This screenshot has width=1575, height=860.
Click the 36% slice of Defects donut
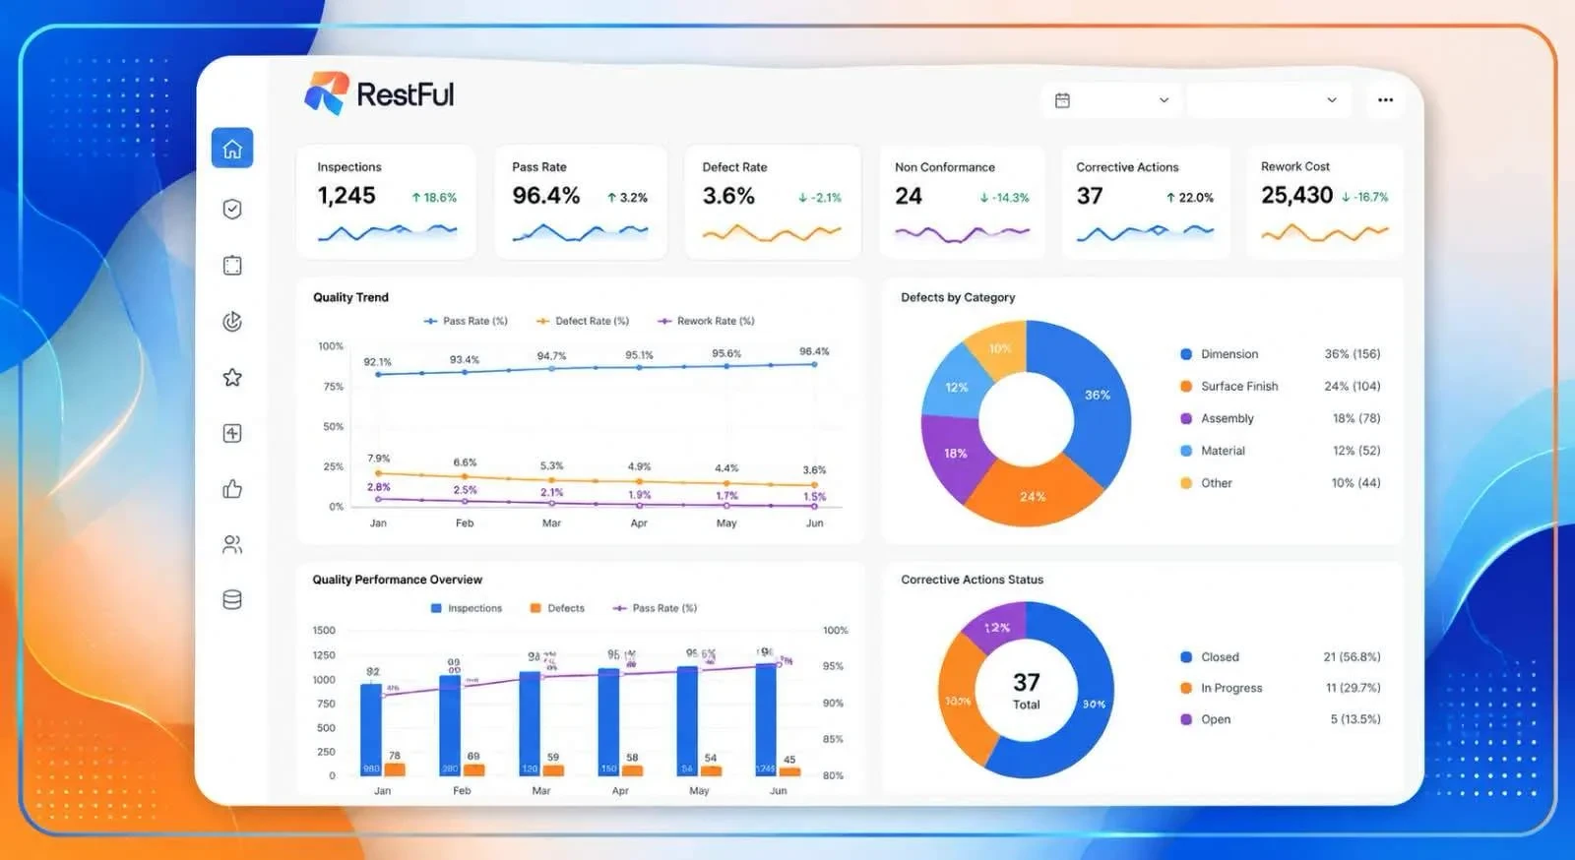pos(1098,395)
